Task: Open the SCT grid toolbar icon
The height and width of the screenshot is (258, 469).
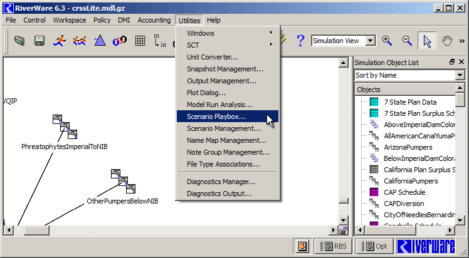Action: click(140, 41)
